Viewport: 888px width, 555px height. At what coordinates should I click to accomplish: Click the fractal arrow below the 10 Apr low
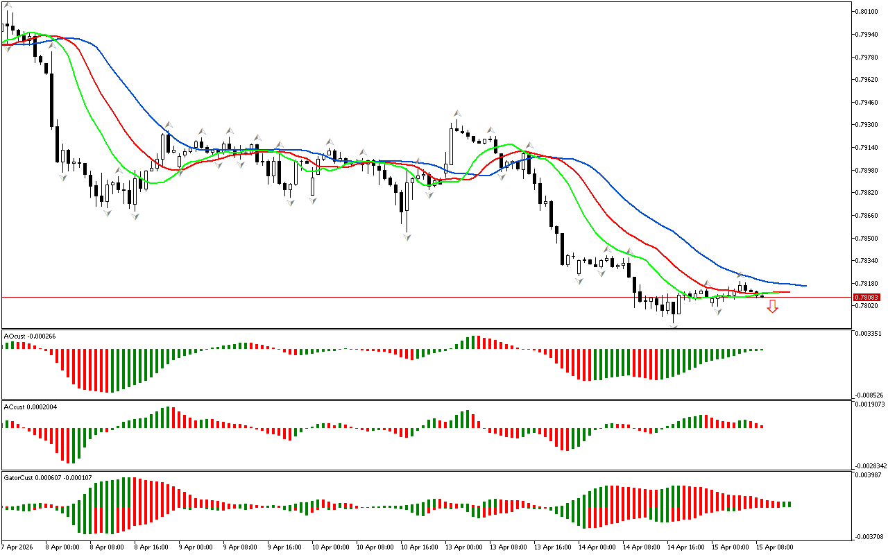[407, 237]
